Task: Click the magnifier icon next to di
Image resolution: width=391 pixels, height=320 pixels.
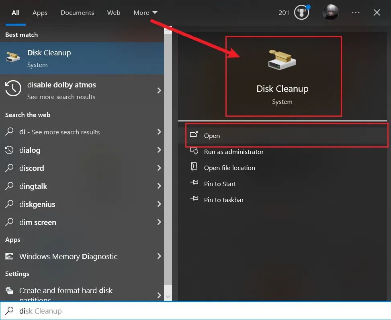Action: pyautogui.click(x=10, y=132)
